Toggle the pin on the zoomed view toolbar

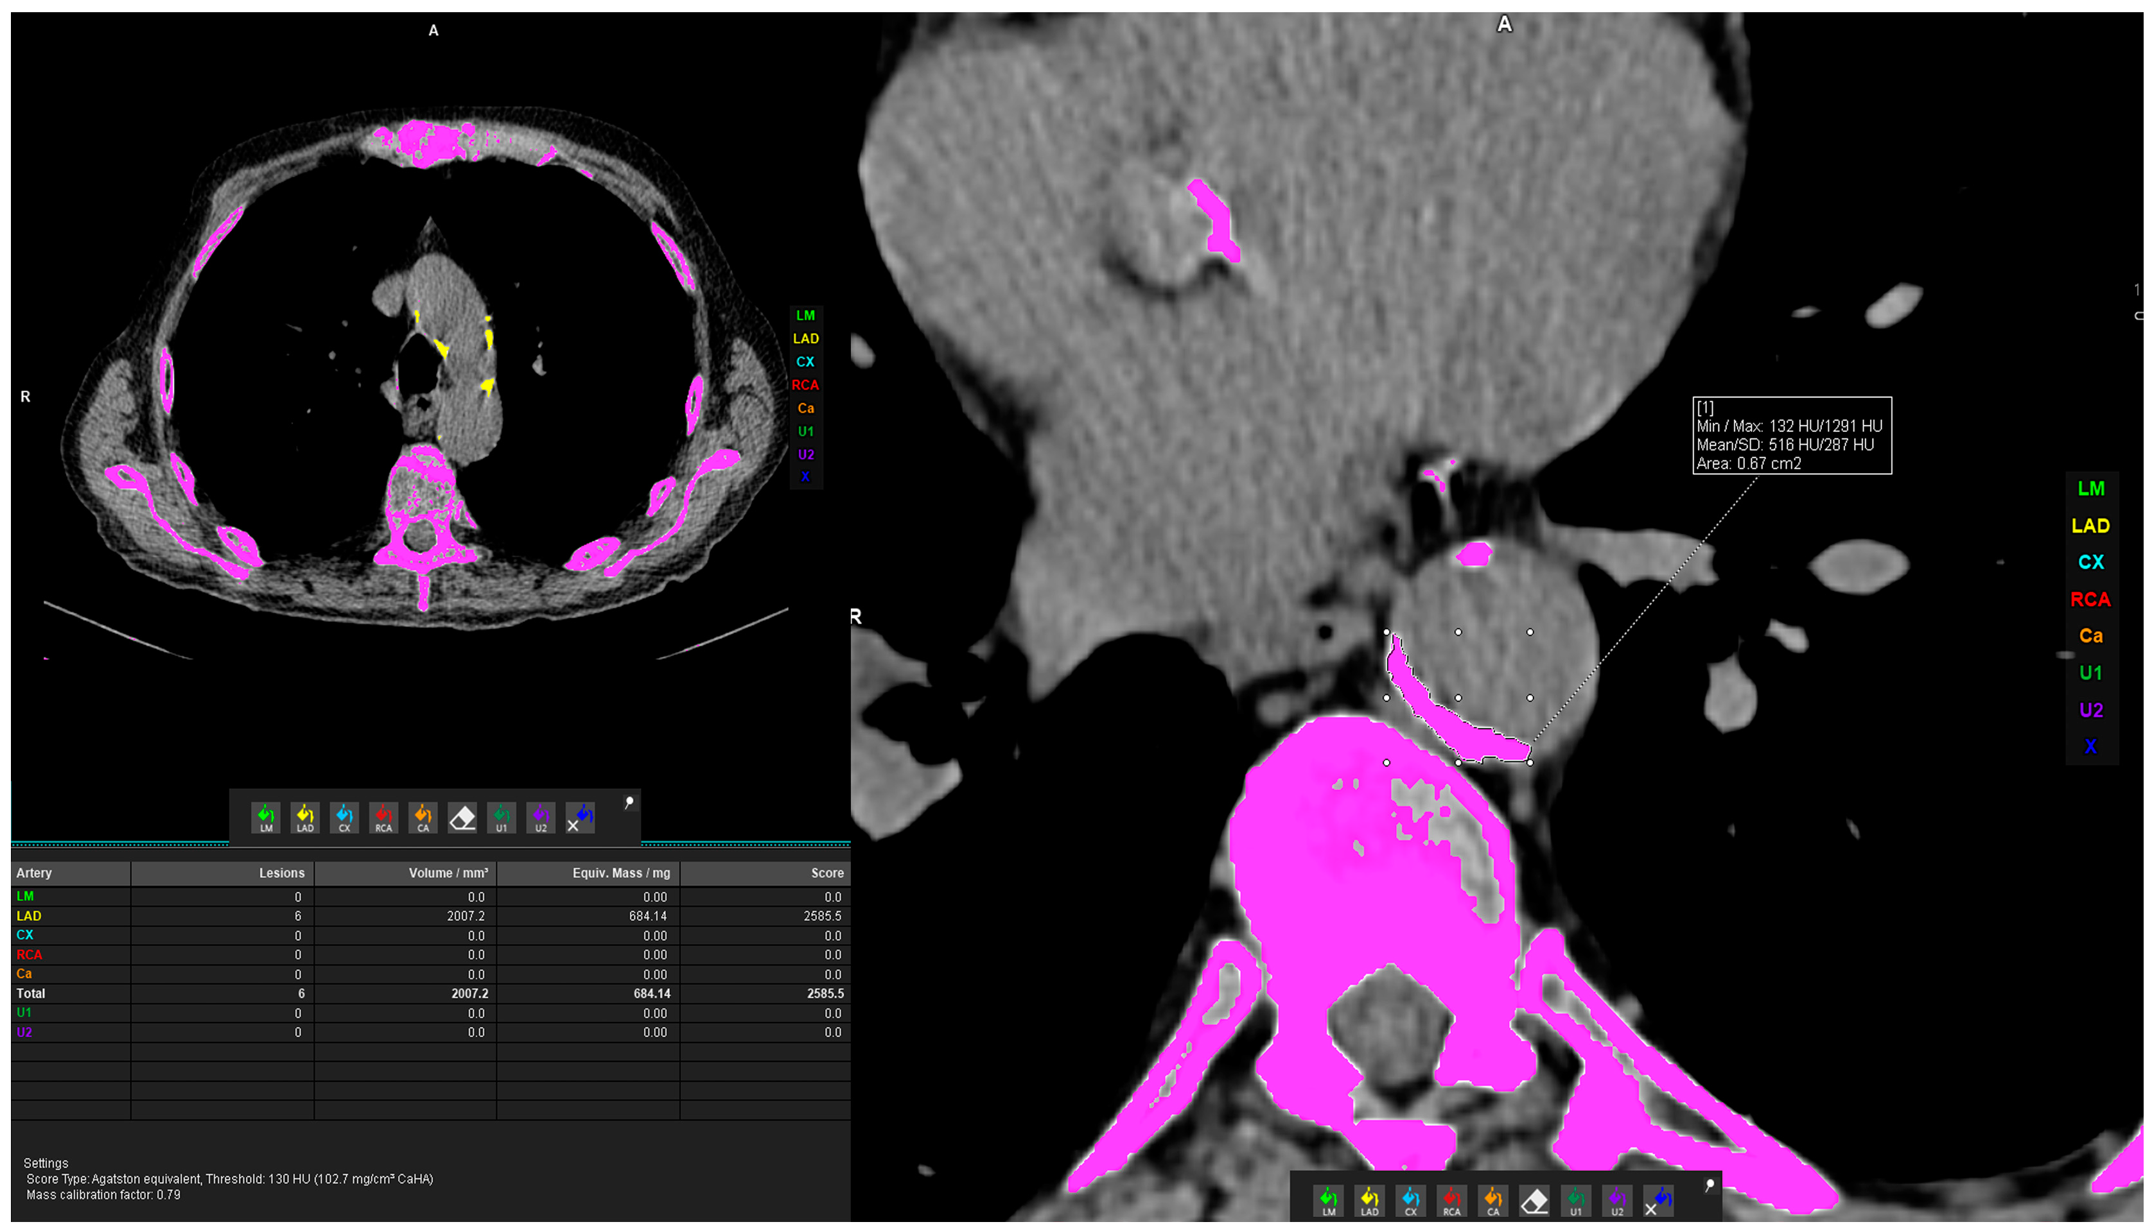click(1710, 1185)
